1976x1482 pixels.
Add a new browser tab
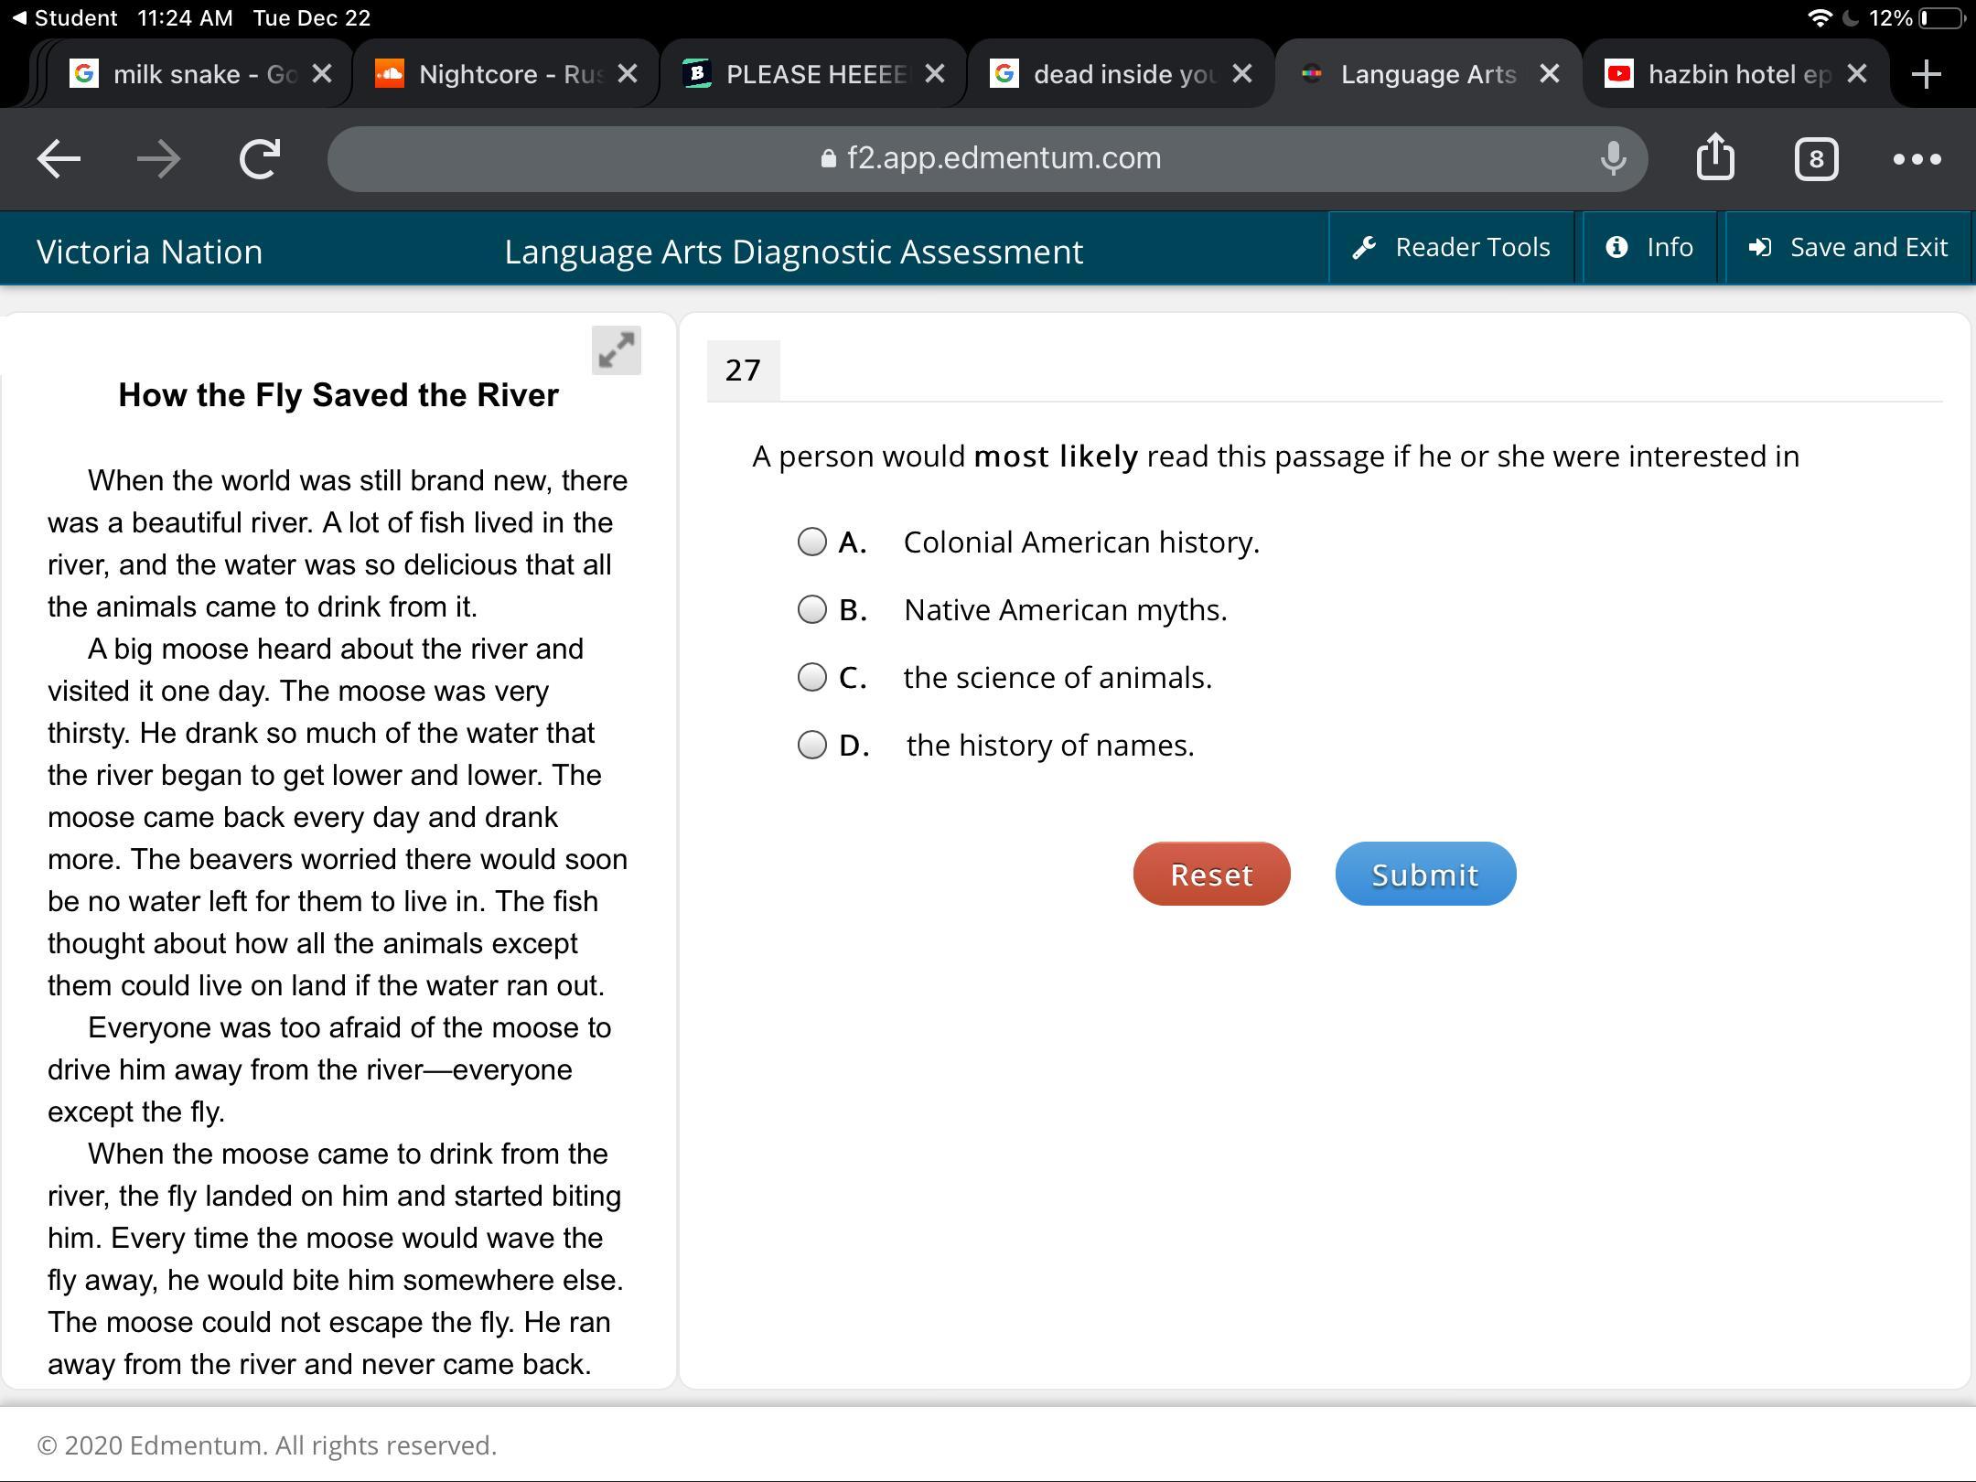1926,74
